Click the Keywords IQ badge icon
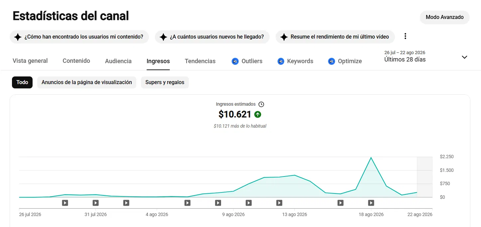 tap(281, 61)
